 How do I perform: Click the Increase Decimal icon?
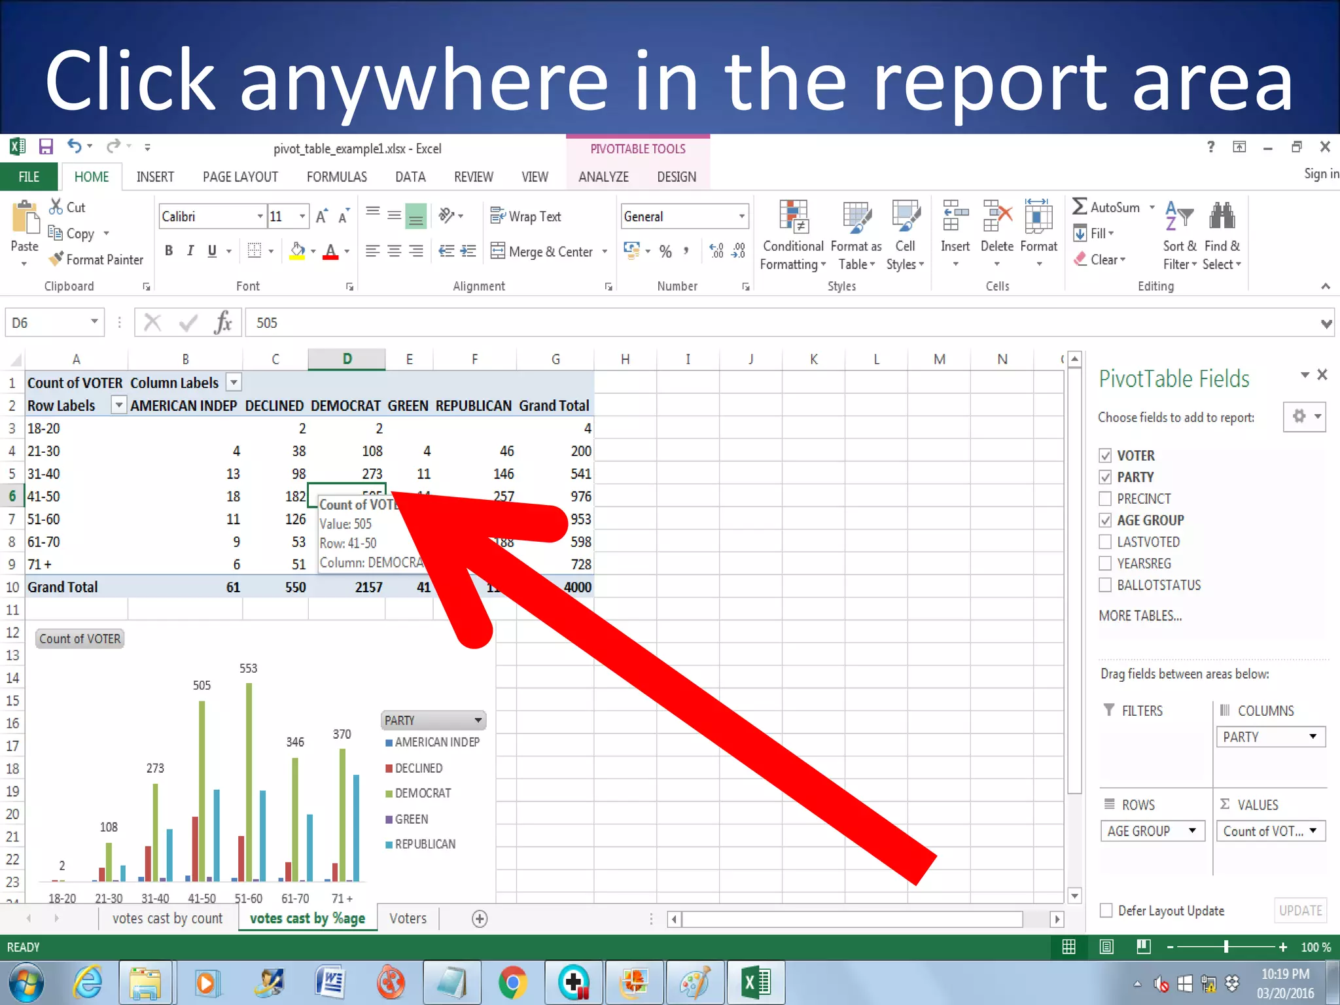coord(716,251)
